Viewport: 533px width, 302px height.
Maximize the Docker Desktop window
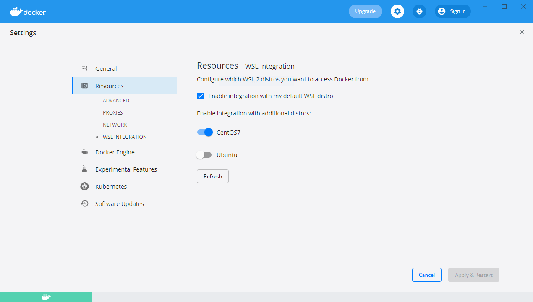coord(504,7)
